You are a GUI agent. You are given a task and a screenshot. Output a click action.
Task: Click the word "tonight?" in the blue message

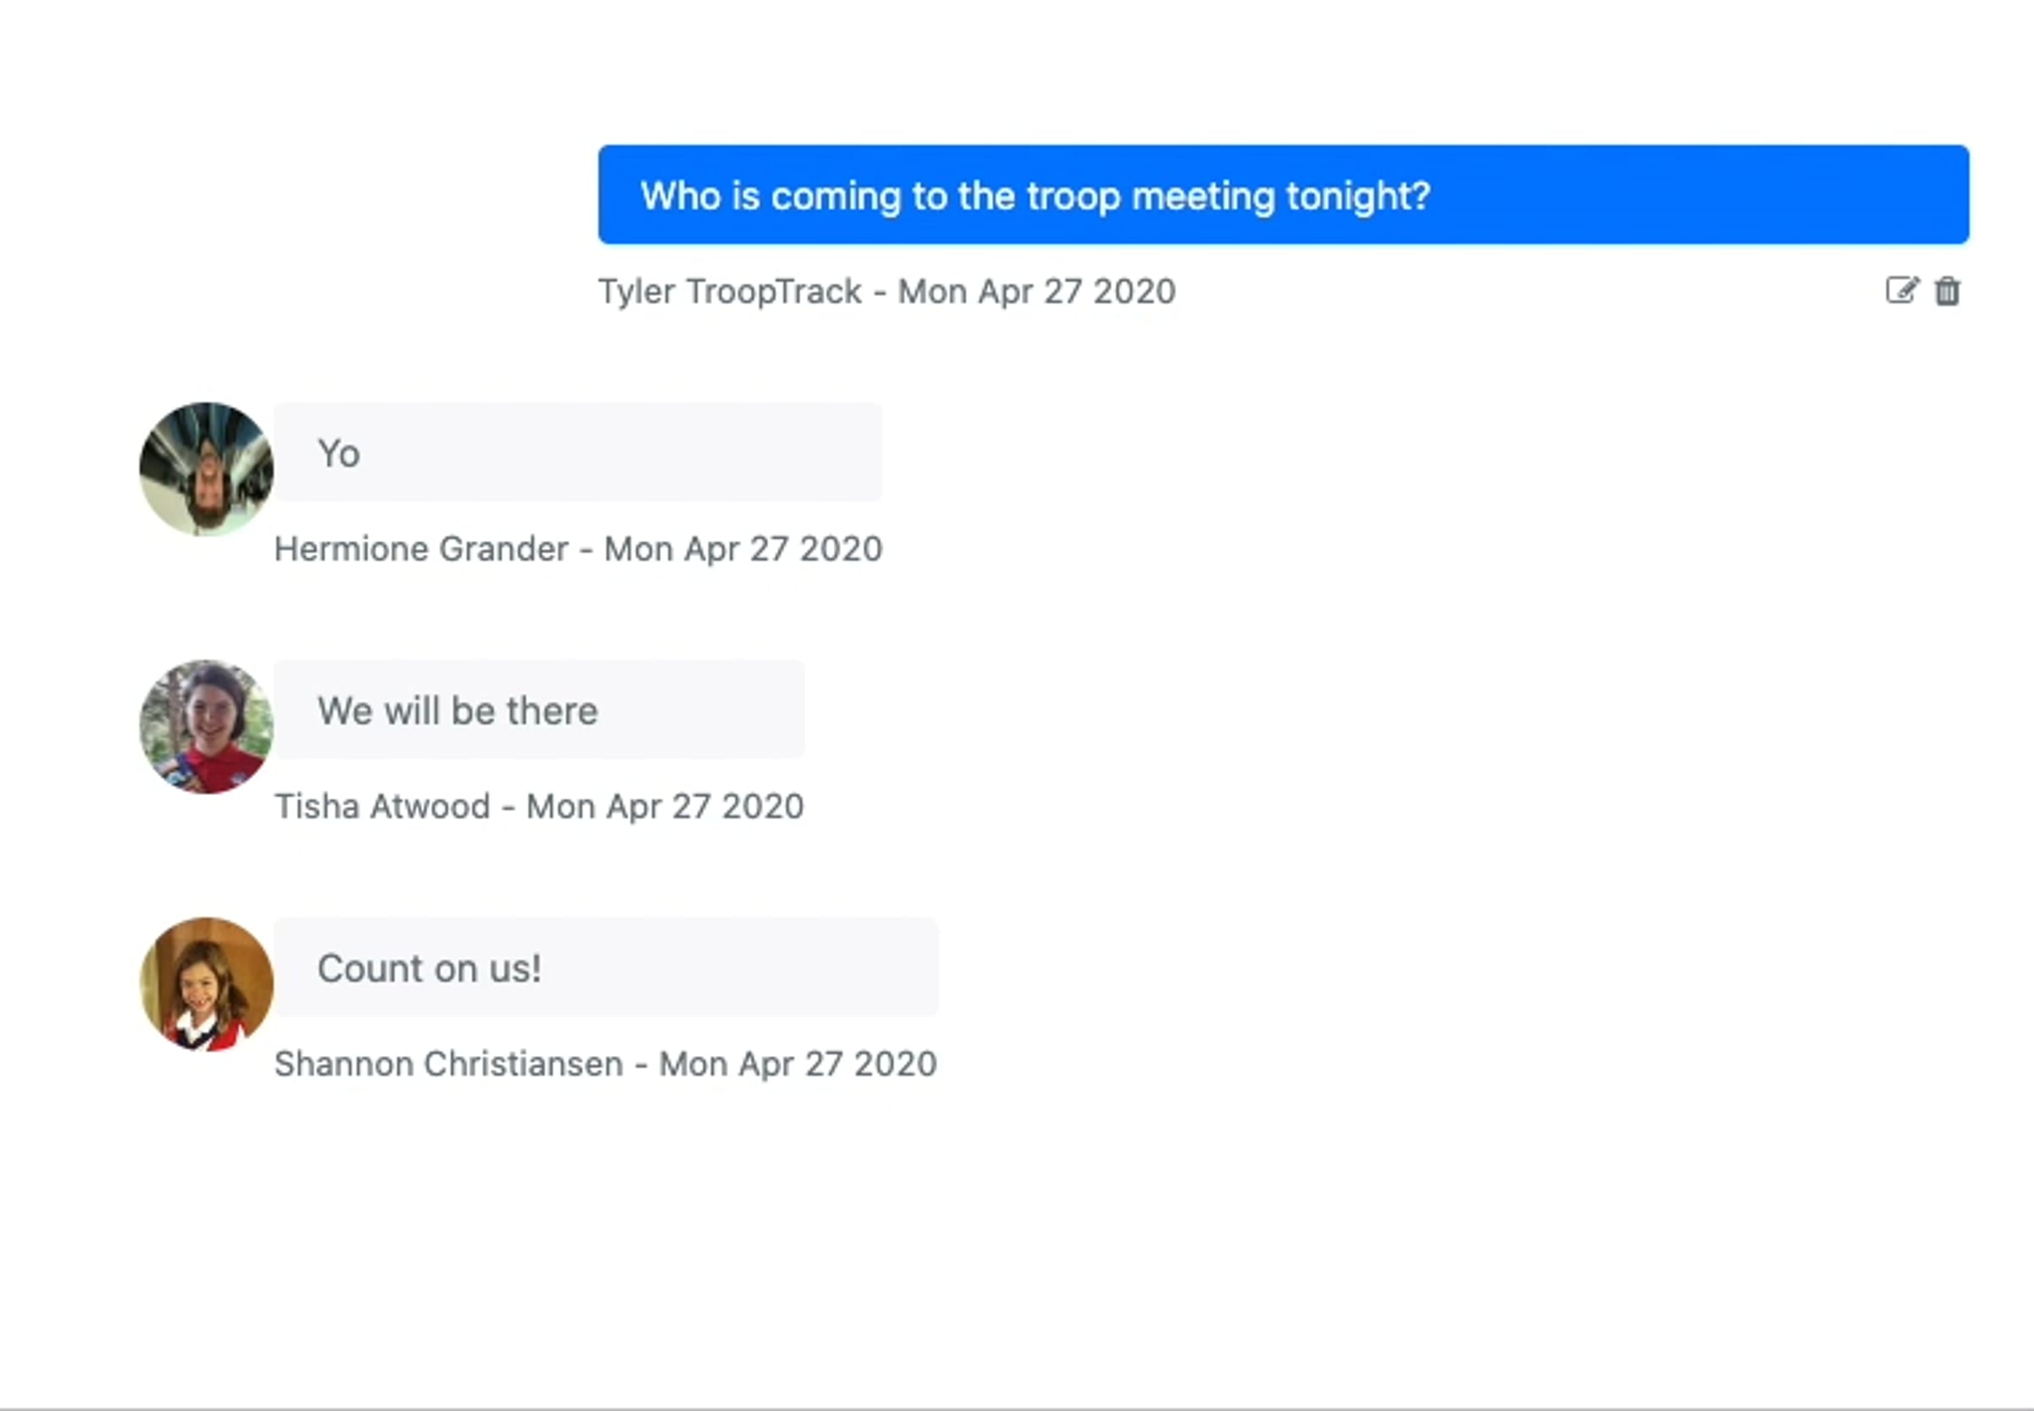click(1358, 197)
